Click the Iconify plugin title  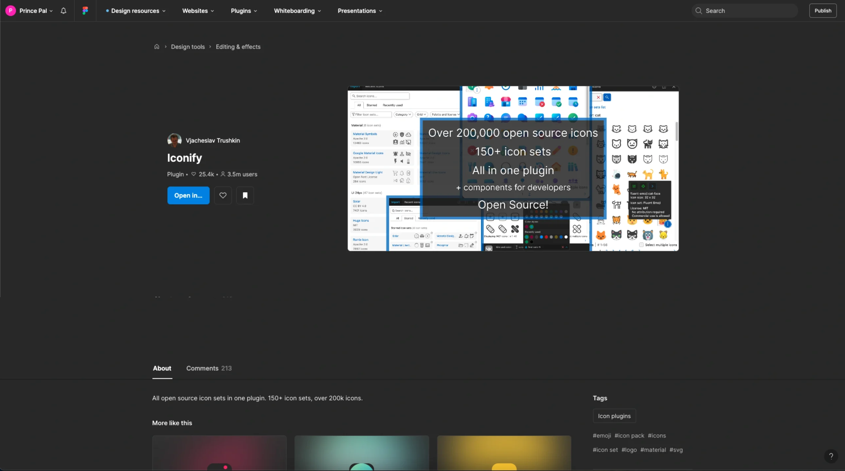tap(184, 158)
